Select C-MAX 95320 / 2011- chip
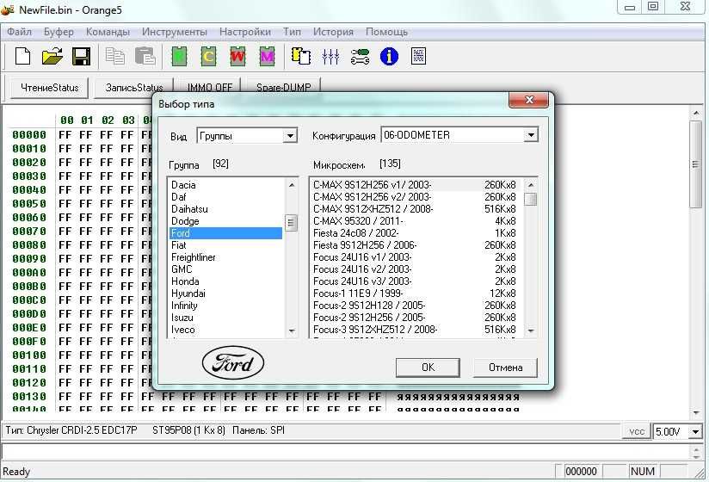709x482 pixels. (415, 221)
